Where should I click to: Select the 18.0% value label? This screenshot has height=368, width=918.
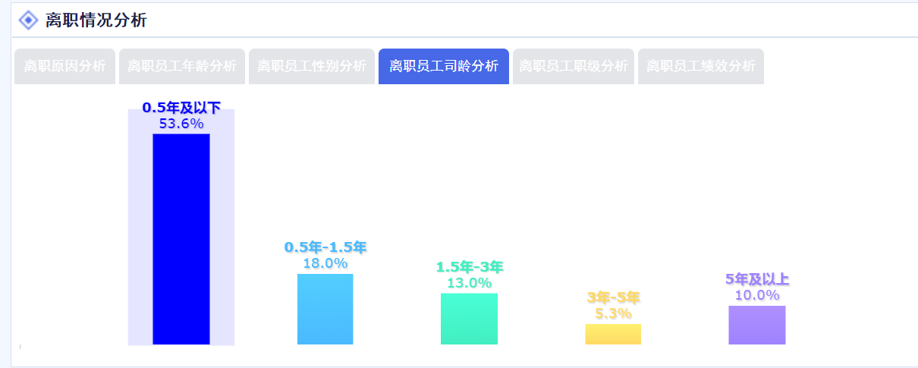click(x=325, y=263)
